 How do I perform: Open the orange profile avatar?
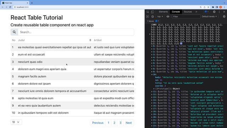tap(221, 7)
